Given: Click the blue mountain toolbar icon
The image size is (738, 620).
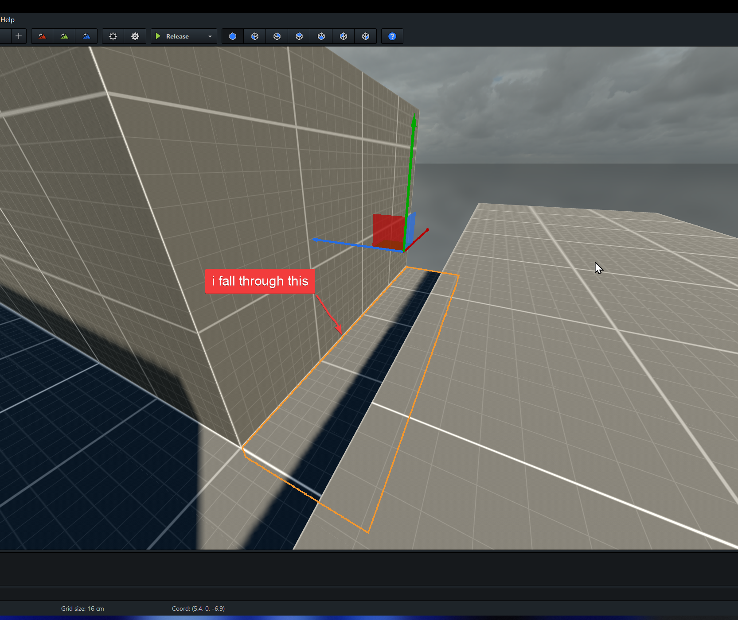Looking at the screenshot, I should pyautogui.click(x=86, y=36).
